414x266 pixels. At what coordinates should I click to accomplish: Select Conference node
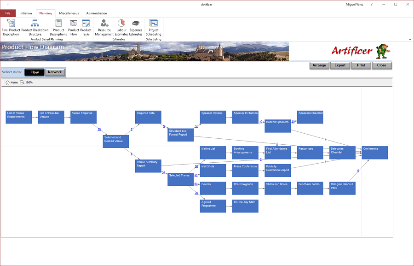(x=374, y=153)
